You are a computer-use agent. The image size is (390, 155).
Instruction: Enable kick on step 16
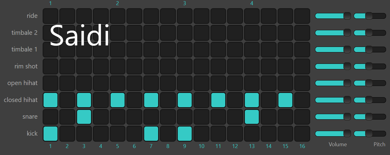point(302,134)
